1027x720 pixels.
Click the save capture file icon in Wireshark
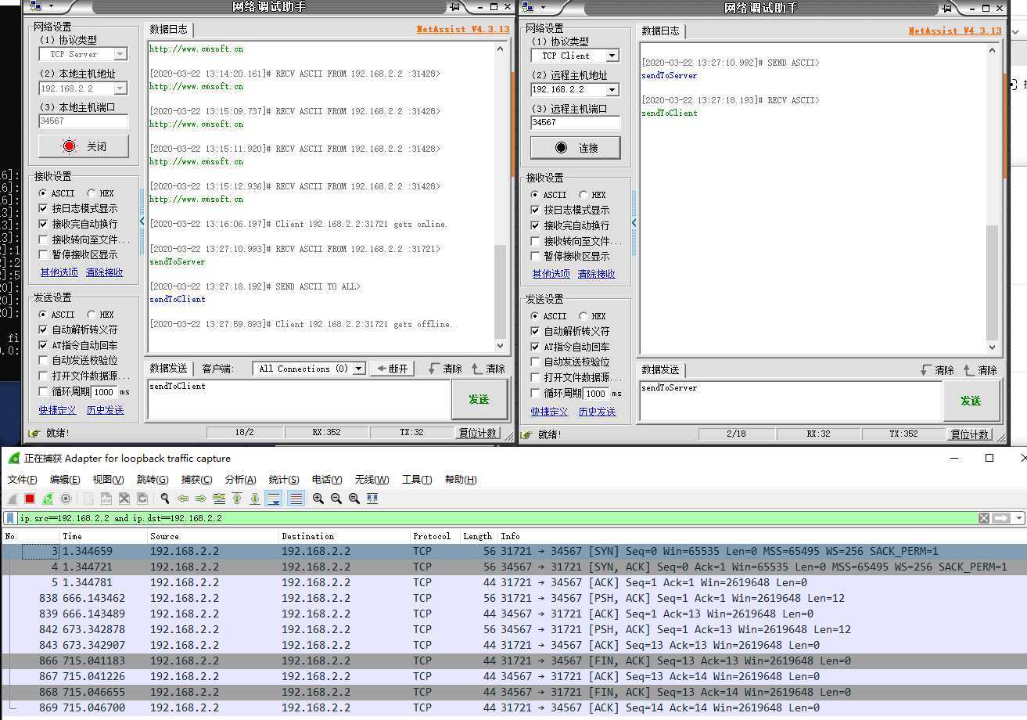click(106, 499)
